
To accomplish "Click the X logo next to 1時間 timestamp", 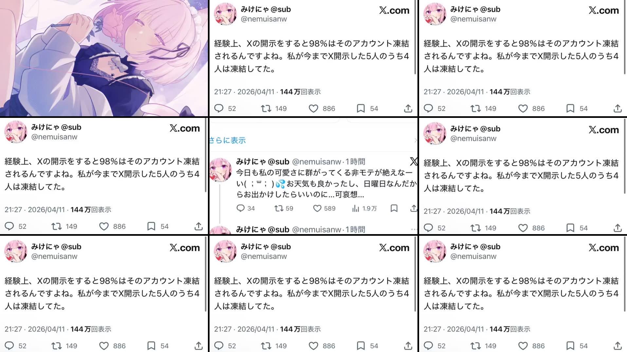I will [414, 161].
